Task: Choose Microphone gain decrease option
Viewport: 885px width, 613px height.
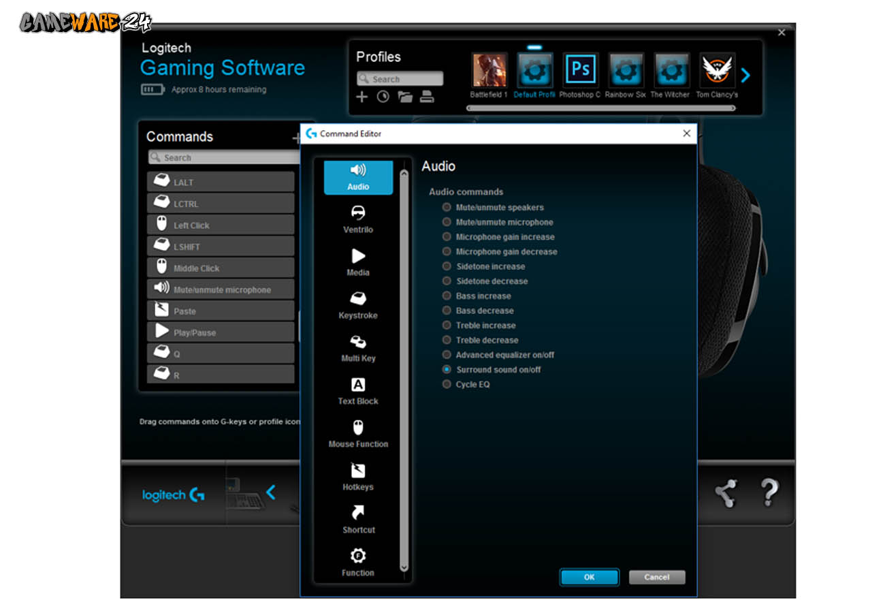Action: (447, 251)
